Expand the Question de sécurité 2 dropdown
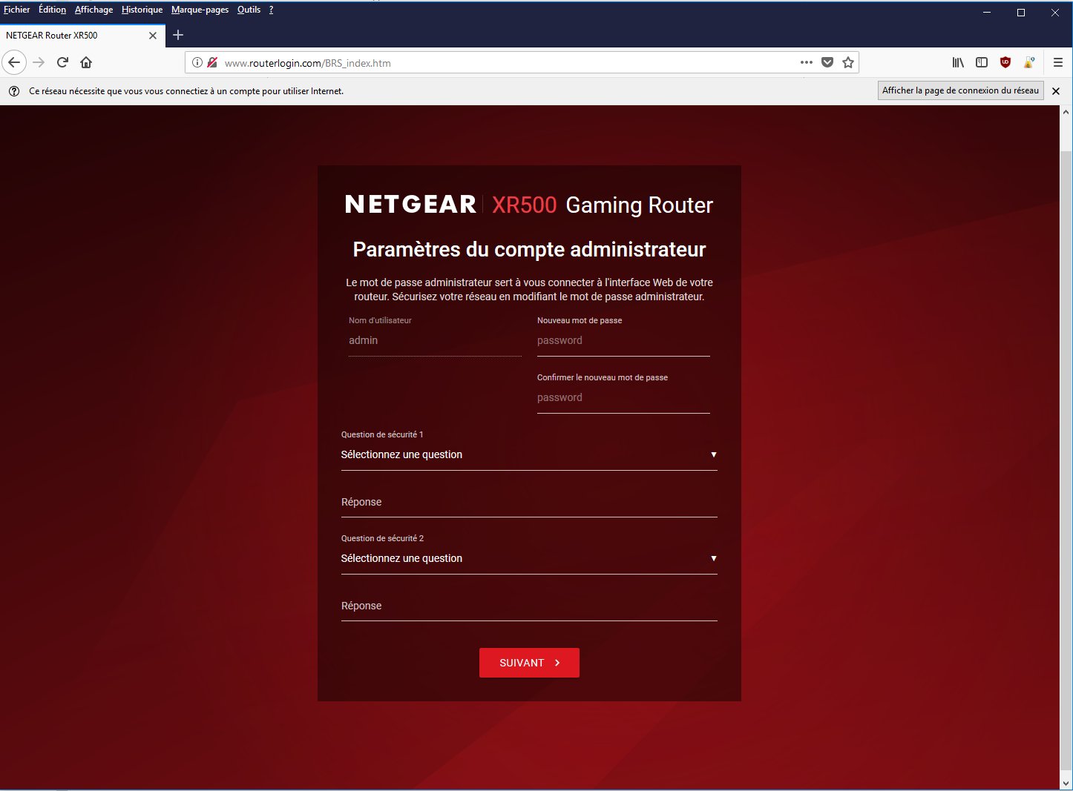 pos(528,558)
